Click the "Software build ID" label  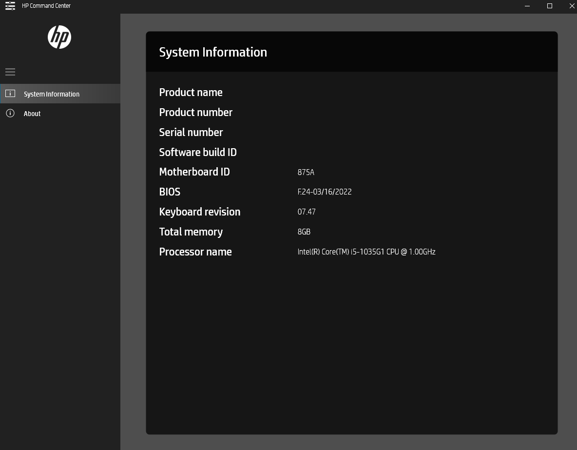(198, 152)
